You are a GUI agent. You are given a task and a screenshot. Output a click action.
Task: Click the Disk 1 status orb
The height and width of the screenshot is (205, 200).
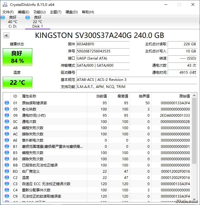coord(28,18)
